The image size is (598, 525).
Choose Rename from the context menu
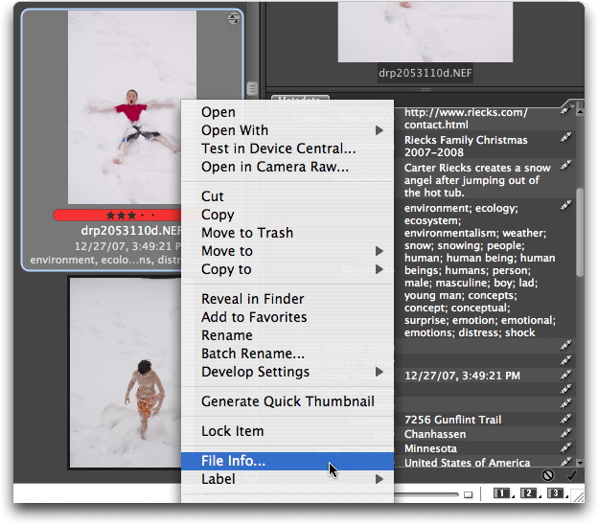[x=287, y=335]
